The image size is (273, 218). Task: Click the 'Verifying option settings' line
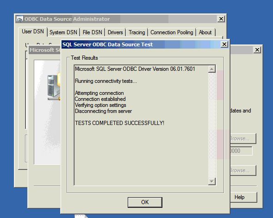pos(100,105)
